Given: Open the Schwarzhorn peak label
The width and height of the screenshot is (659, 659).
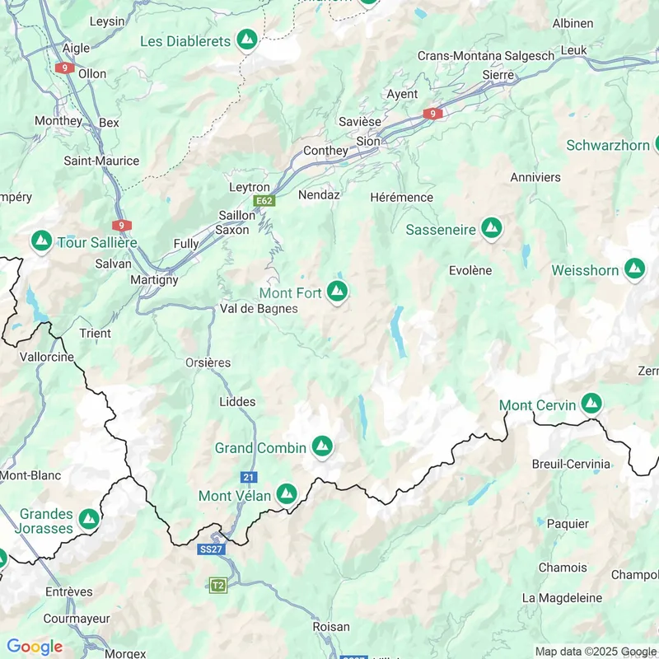Looking at the screenshot, I should pyautogui.click(x=608, y=146).
